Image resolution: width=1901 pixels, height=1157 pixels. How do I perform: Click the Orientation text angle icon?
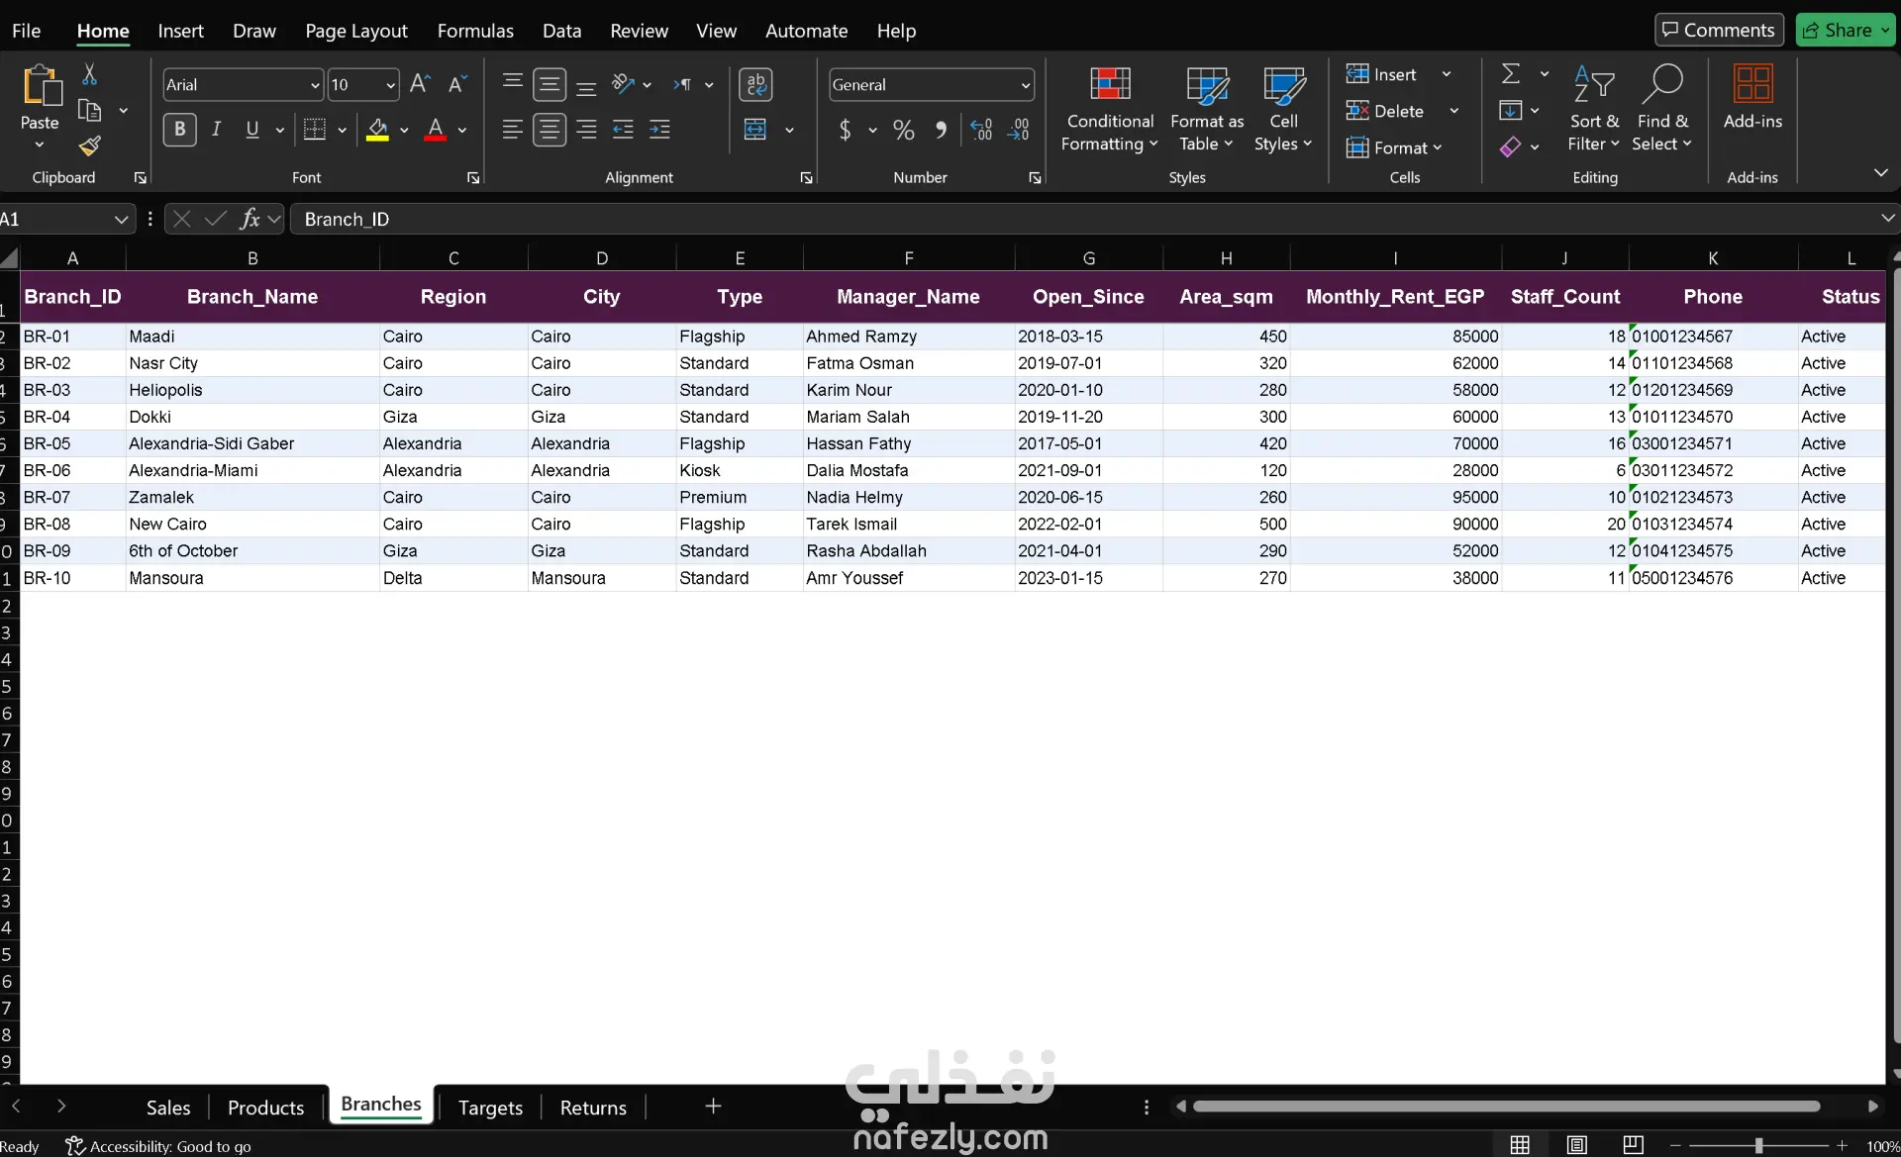point(623,84)
